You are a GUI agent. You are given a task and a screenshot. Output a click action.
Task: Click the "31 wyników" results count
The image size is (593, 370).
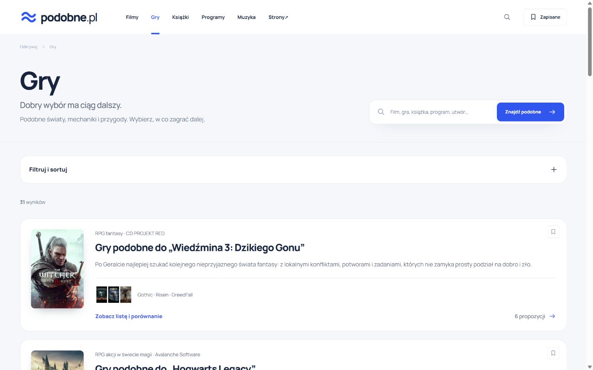point(32,202)
